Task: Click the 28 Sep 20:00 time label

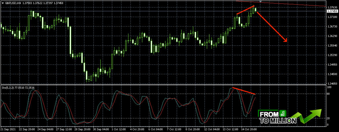Action: pyautogui.click(x=82, y=129)
